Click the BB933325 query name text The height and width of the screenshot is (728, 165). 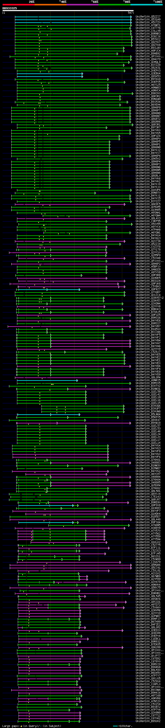click(10, 8)
